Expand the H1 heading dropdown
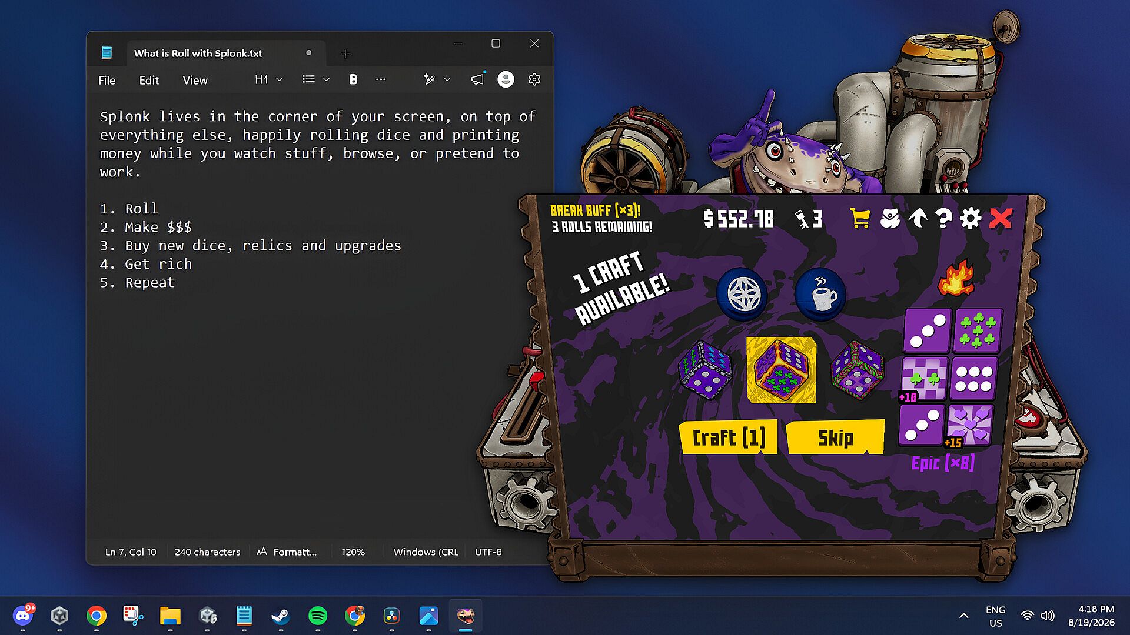Screen dimensions: 1130x635 pyautogui.click(x=269, y=79)
